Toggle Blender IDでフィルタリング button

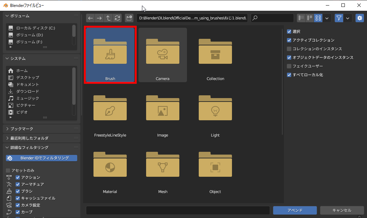[x=42, y=158]
